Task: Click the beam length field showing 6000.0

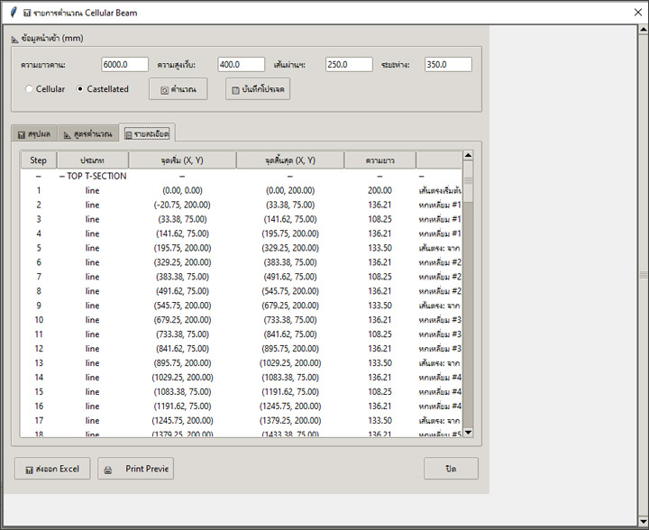Action: point(124,65)
